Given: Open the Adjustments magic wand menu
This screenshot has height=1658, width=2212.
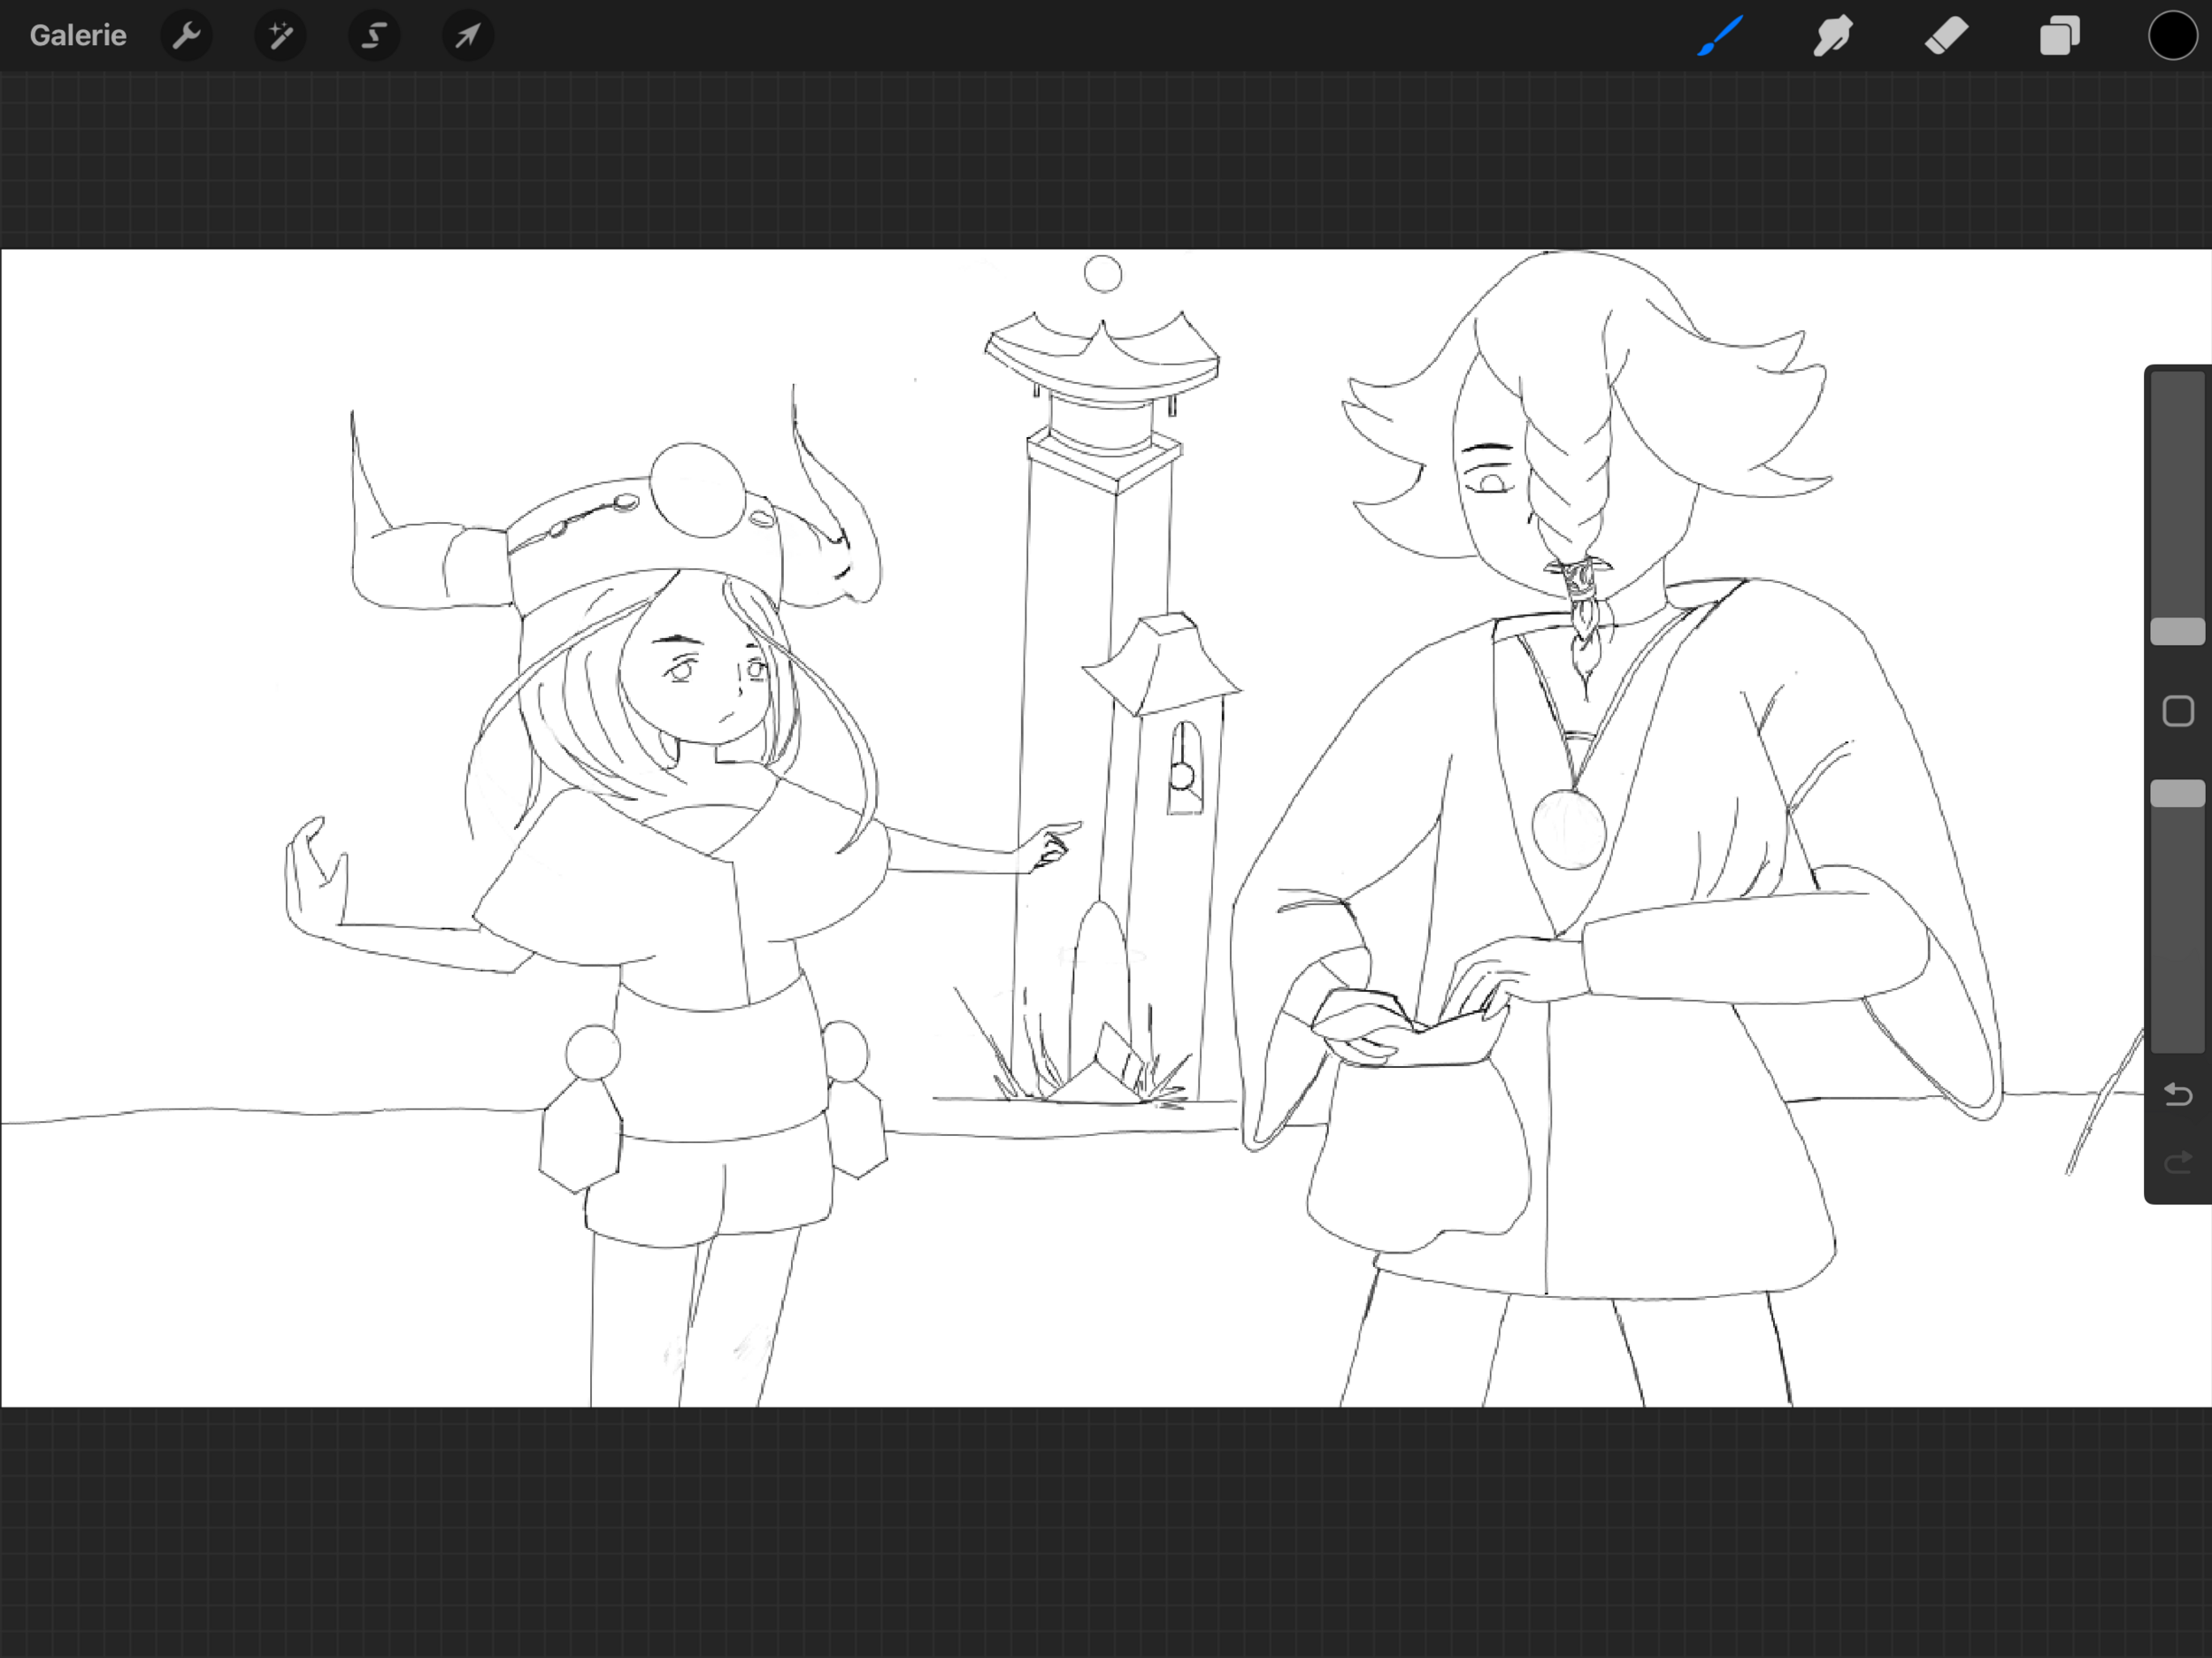Looking at the screenshot, I should [x=280, y=36].
